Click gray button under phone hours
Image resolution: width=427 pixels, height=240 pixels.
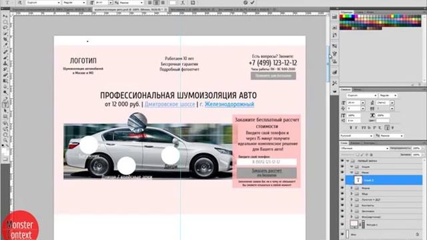point(273,75)
